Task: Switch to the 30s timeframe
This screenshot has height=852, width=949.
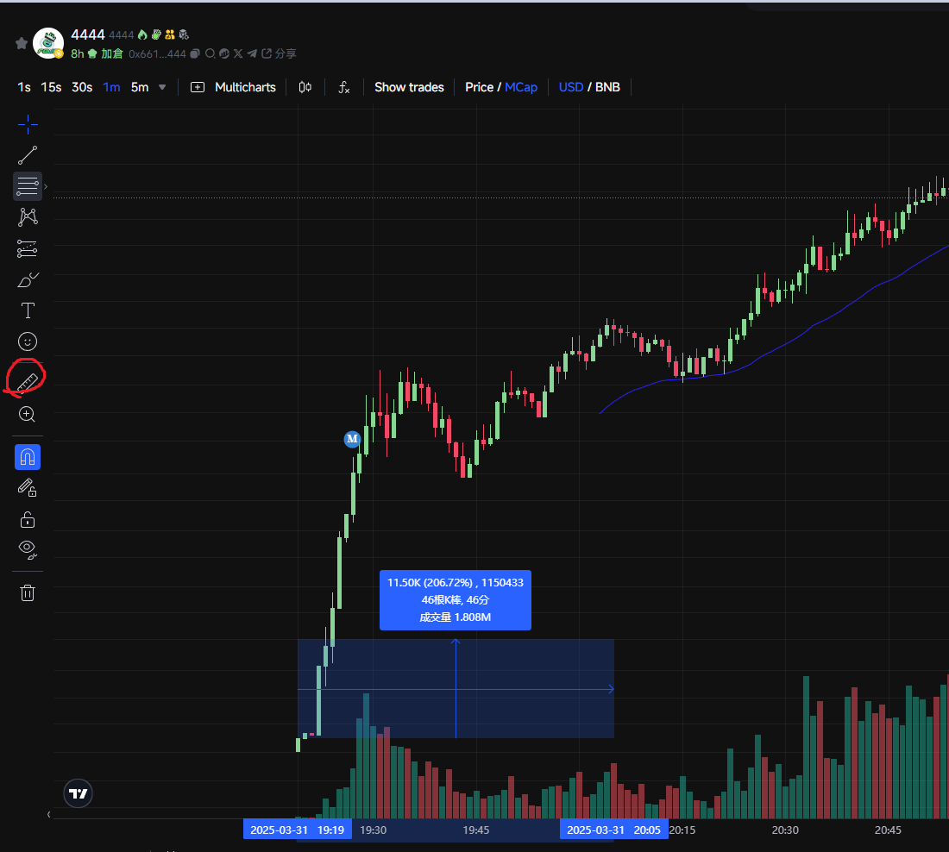Action: pos(82,87)
